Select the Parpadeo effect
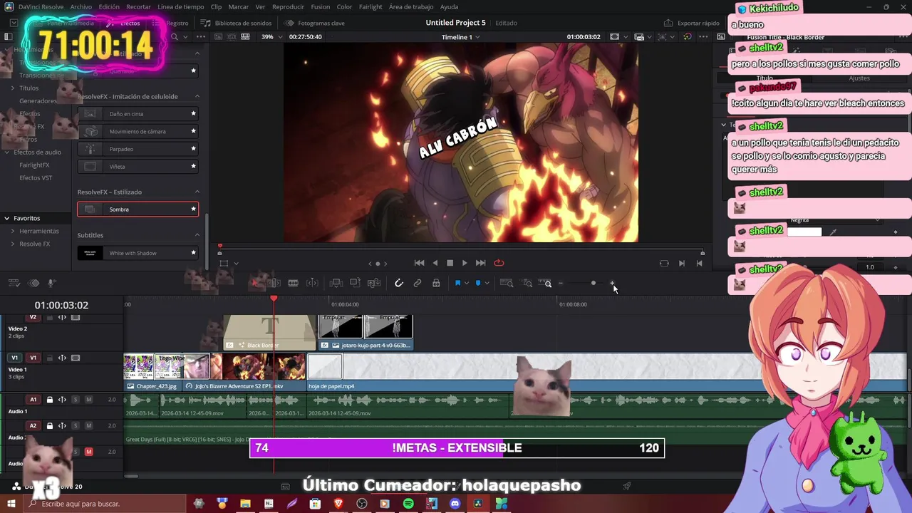912x513 pixels. [x=138, y=149]
